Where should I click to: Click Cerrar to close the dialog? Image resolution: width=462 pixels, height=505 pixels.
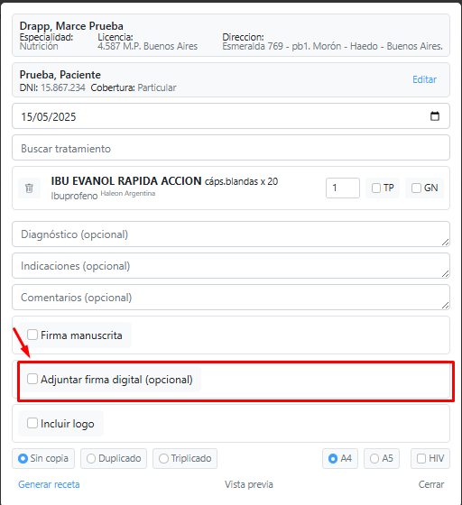[x=431, y=484]
